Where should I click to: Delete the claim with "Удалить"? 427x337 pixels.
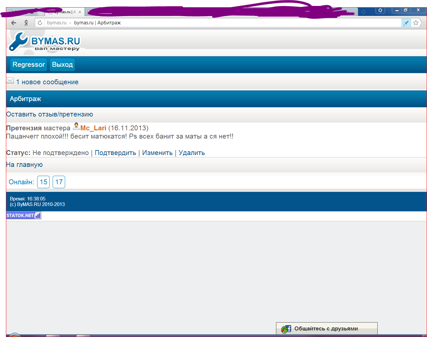click(x=191, y=153)
